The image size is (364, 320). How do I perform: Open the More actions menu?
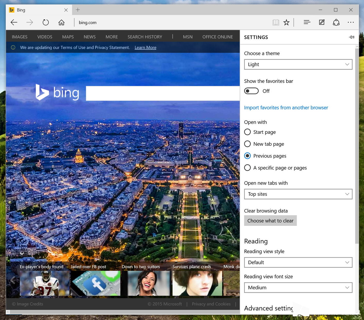(351, 22)
